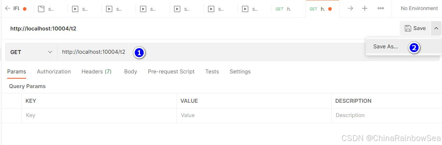
Task: Switch to the Headers (7) tab
Action: [96, 72]
